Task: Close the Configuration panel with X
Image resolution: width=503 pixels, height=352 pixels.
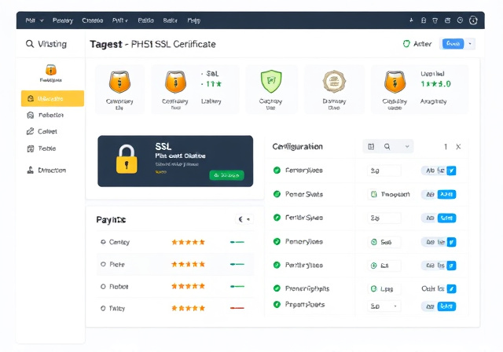Action: (x=459, y=147)
